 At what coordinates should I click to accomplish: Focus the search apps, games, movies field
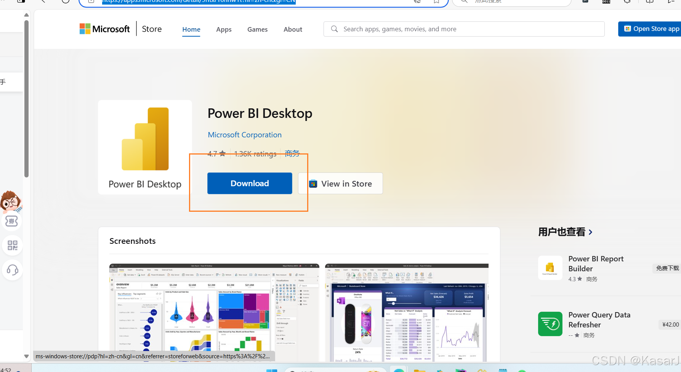pyautogui.click(x=464, y=29)
